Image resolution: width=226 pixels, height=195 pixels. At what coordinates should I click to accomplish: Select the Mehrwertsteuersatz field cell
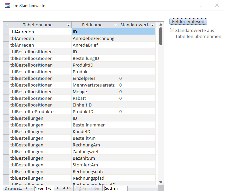point(95,85)
